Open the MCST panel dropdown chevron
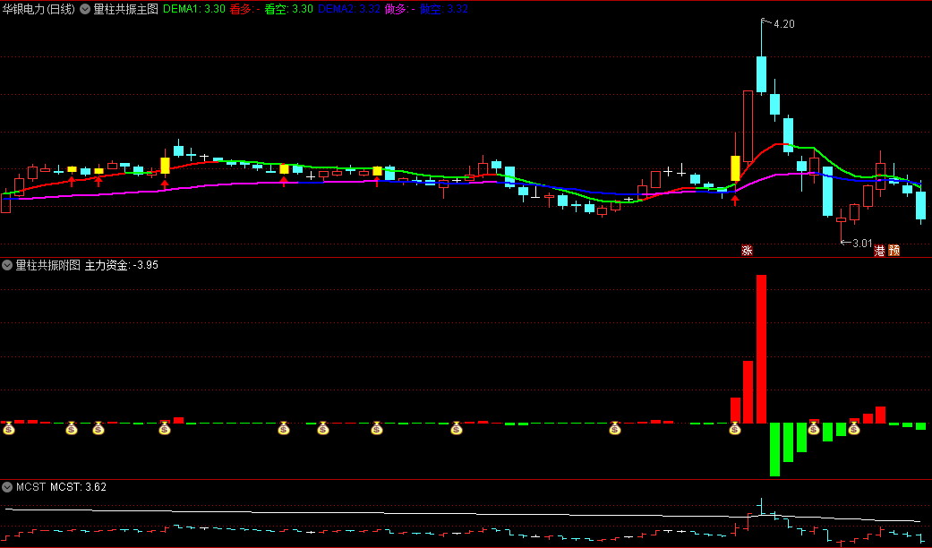Screen dimensions: 932x548 pos(7,487)
